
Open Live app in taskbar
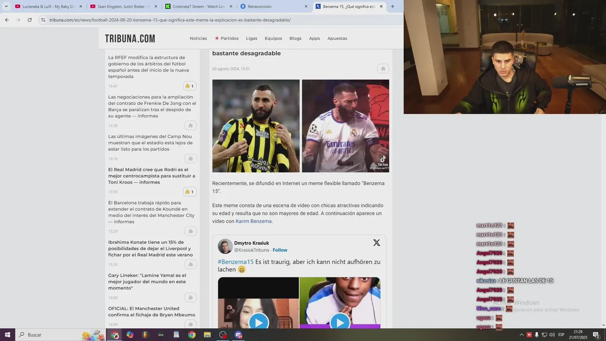[161, 335]
